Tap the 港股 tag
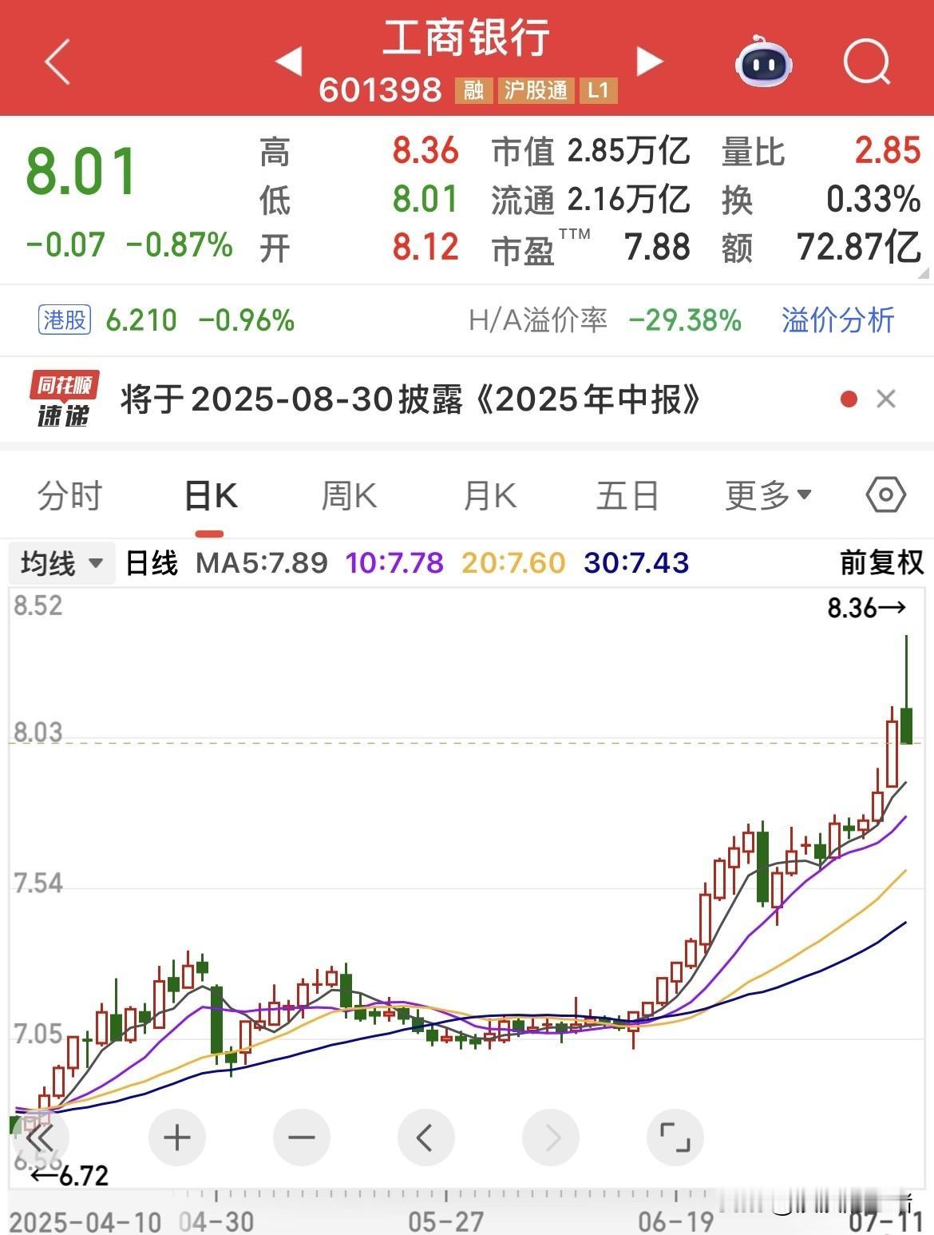 pyautogui.click(x=65, y=320)
